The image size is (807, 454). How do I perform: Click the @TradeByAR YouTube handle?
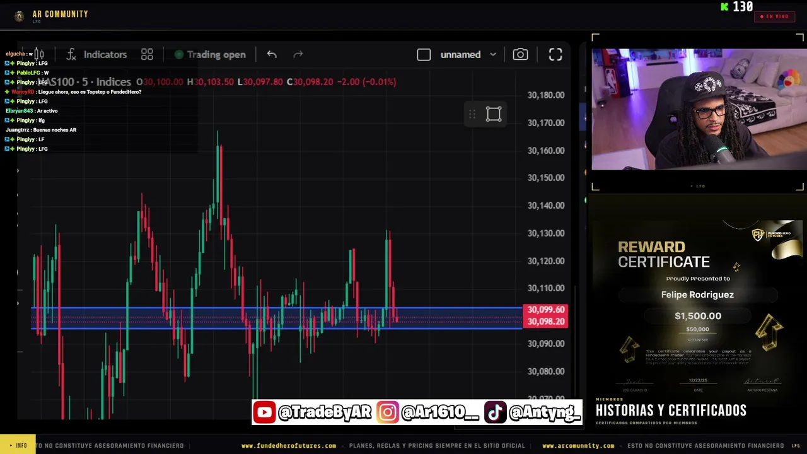[x=325, y=412]
